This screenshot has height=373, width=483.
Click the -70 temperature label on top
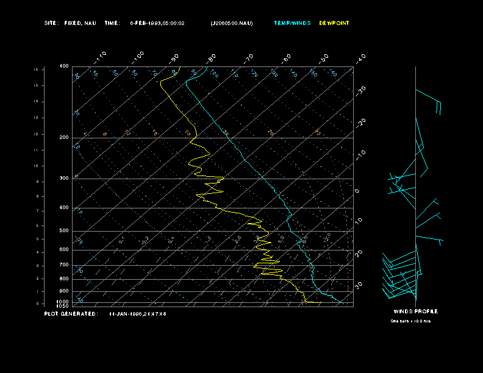tap(249, 59)
